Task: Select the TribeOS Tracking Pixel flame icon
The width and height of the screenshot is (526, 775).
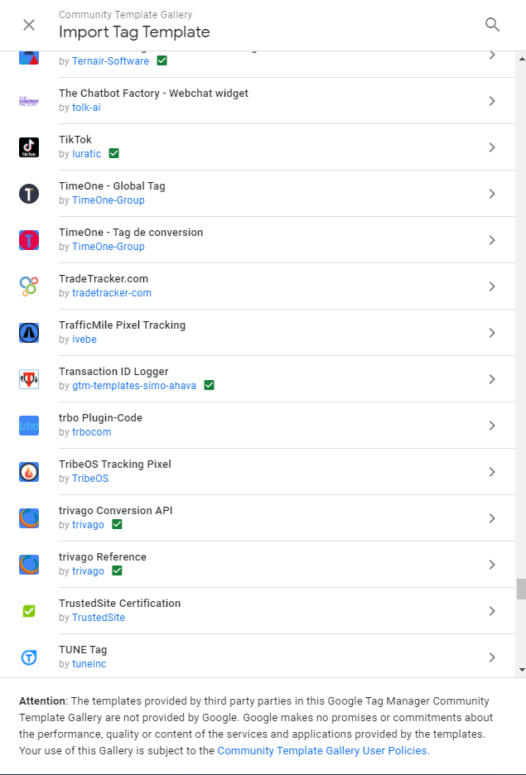Action: tap(29, 471)
